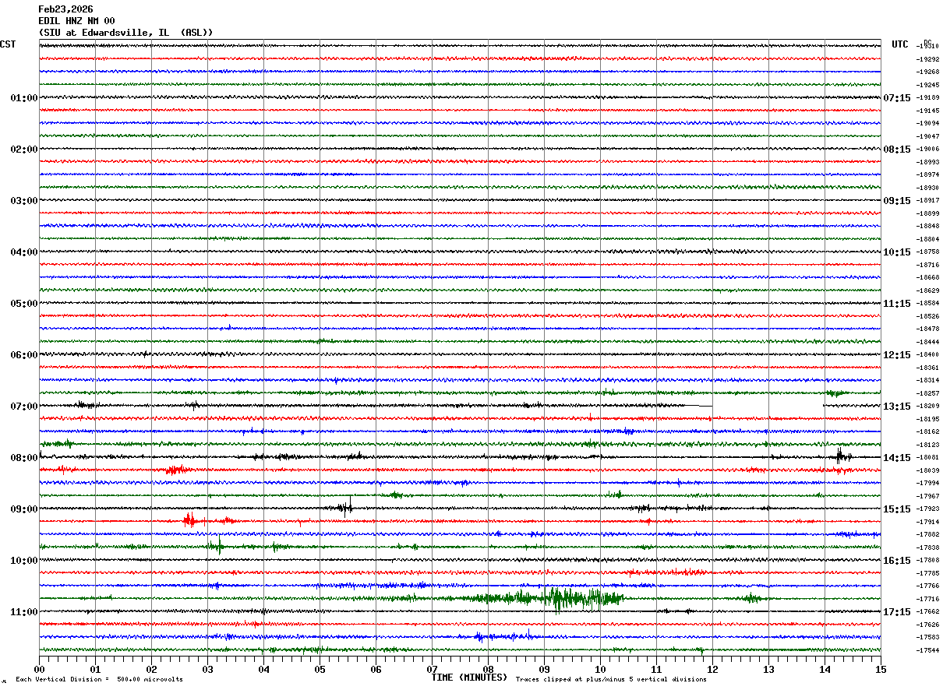Click the 03:00 CST row label
This screenshot has height=690, width=943.
coord(24,201)
